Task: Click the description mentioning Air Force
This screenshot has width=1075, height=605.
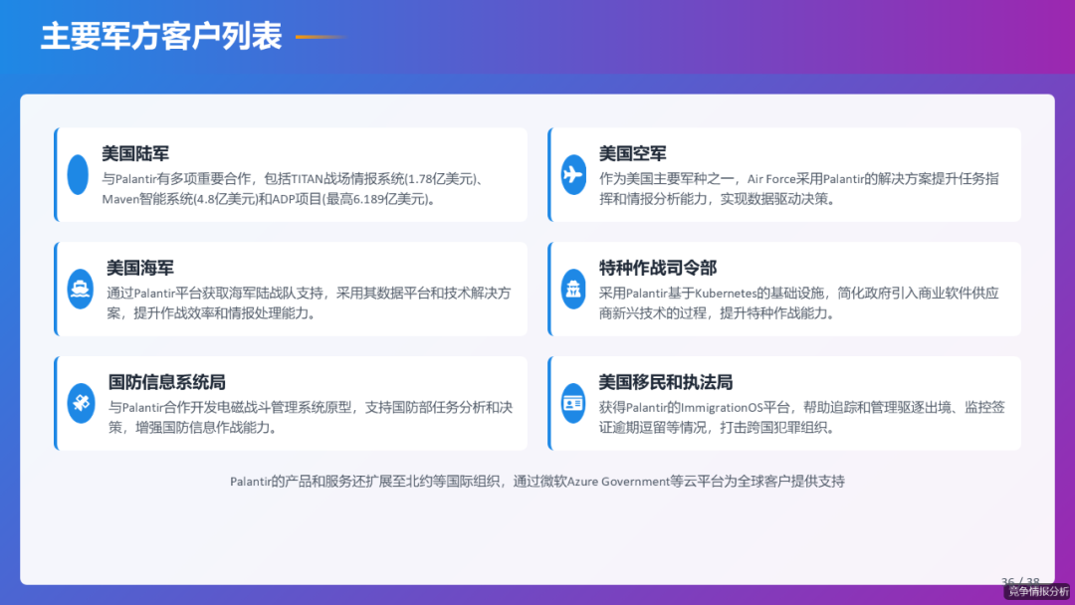Action: click(798, 189)
